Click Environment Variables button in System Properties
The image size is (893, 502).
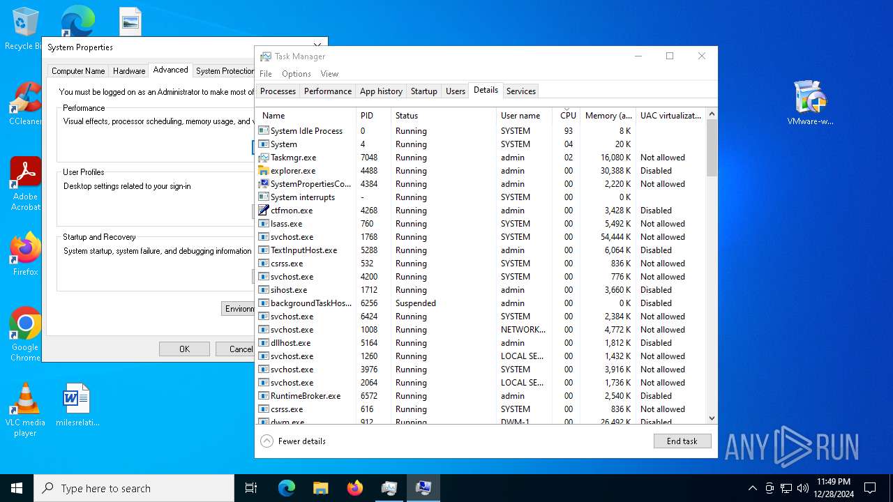click(238, 309)
